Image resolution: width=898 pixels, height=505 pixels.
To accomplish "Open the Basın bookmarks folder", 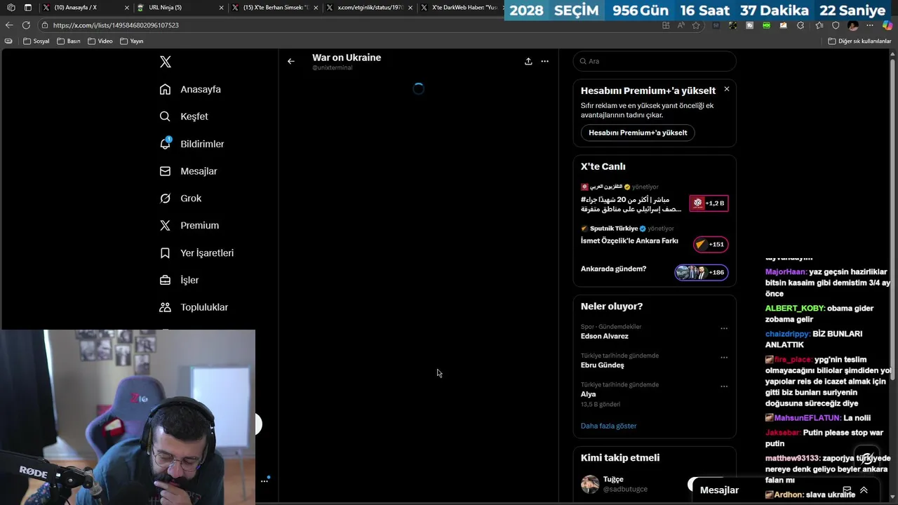I will click(x=68, y=41).
